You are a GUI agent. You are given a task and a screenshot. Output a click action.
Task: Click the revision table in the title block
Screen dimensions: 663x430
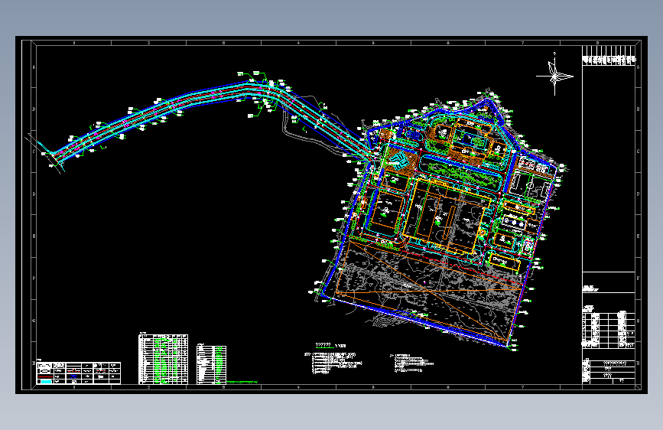point(609,331)
